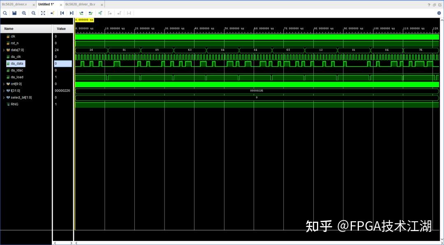Click the vertical scrollbar up arrow
Viewport: 444px width, 245px height.
click(442, 20)
